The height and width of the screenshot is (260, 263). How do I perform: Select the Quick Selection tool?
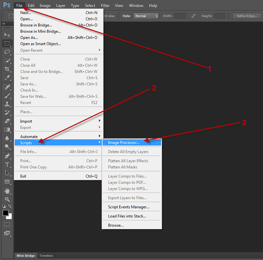point(7,61)
